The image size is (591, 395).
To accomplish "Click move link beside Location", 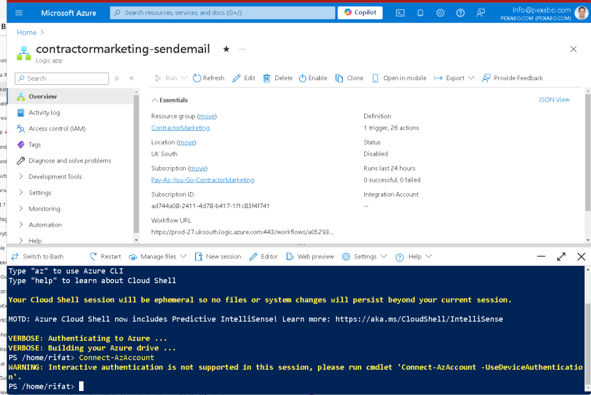I will (186, 142).
